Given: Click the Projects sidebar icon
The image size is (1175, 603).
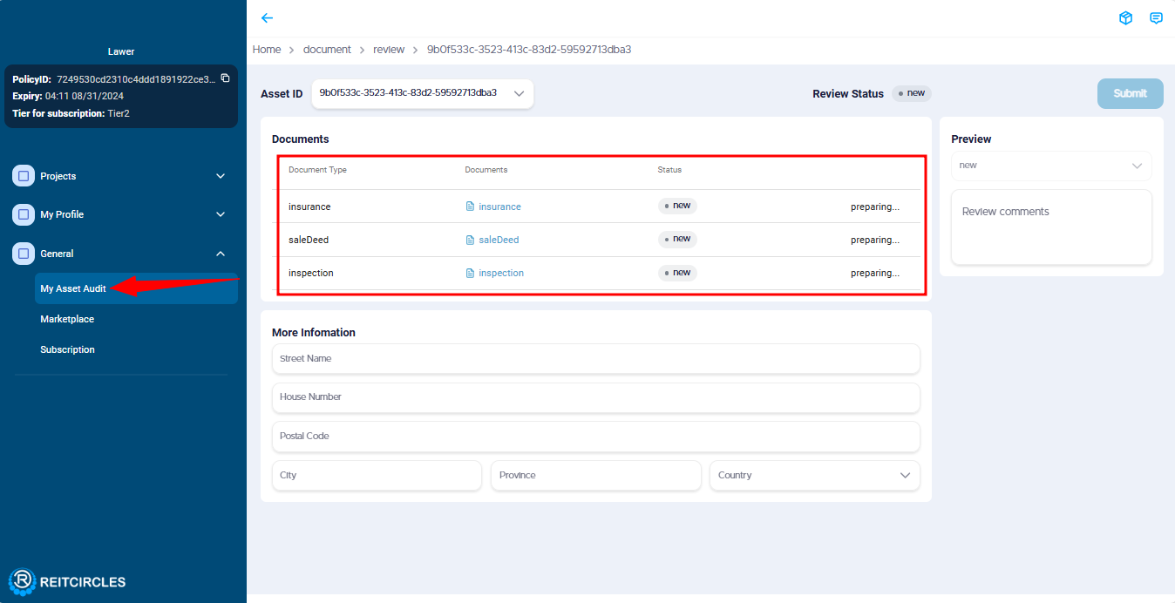Looking at the screenshot, I should pyautogui.click(x=24, y=176).
